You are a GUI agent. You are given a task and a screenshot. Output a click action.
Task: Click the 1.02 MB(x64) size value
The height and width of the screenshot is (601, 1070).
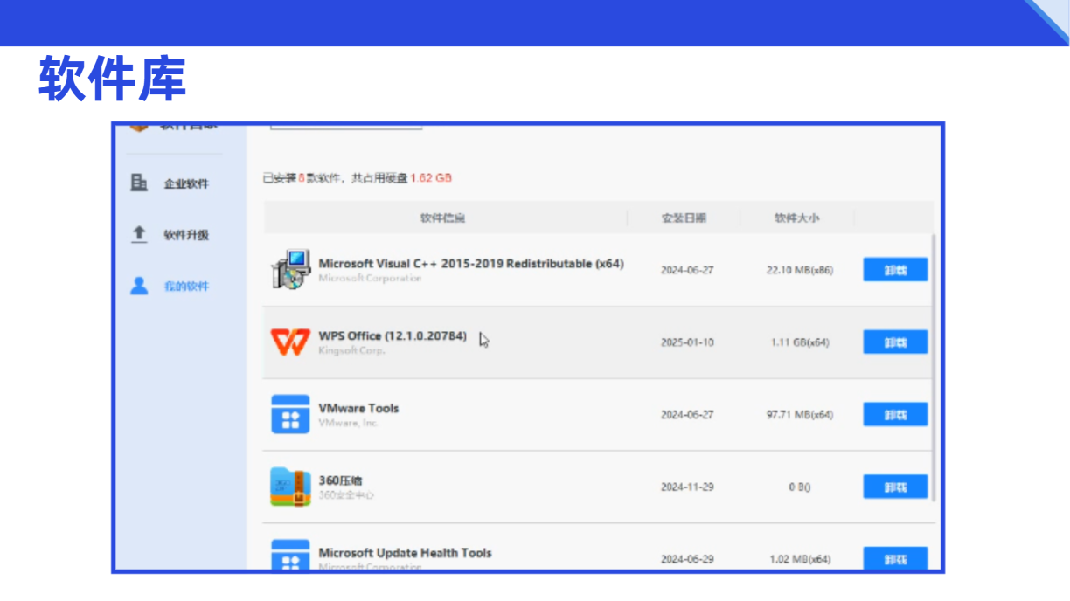(x=800, y=559)
